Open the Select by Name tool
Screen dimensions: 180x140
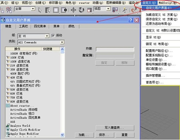[x=48, y=10]
